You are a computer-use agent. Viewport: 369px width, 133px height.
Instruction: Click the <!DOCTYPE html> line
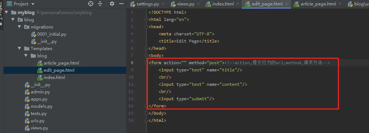point(168,12)
